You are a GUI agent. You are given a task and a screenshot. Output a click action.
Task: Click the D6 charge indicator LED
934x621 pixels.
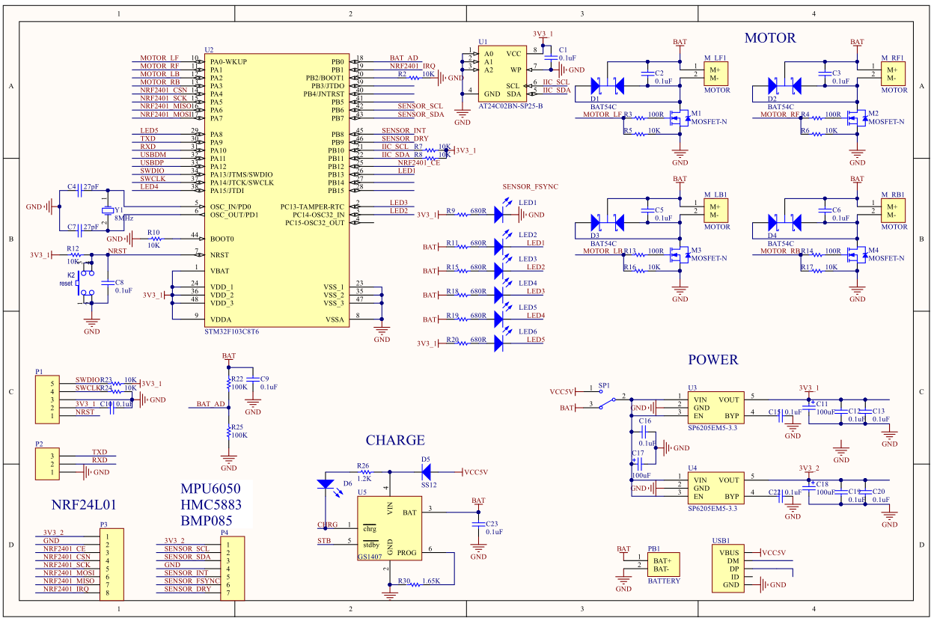[x=326, y=484]
